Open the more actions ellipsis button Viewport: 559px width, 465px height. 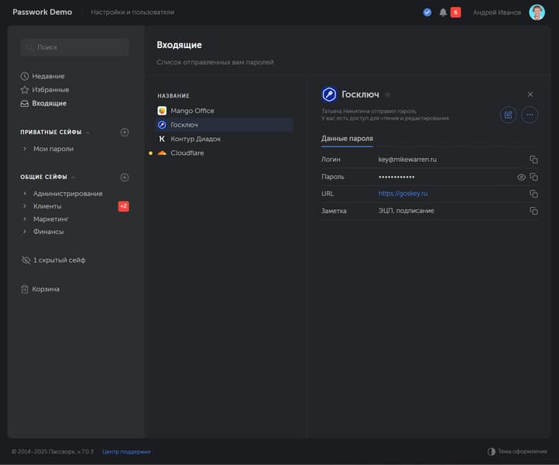pyautogui.click(x=530, y=115)
